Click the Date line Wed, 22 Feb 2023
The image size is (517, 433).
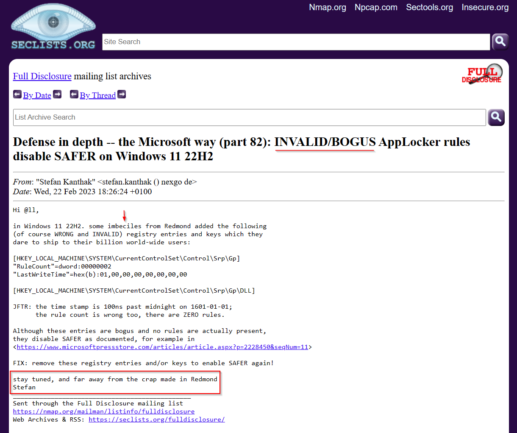coord(83,192)
